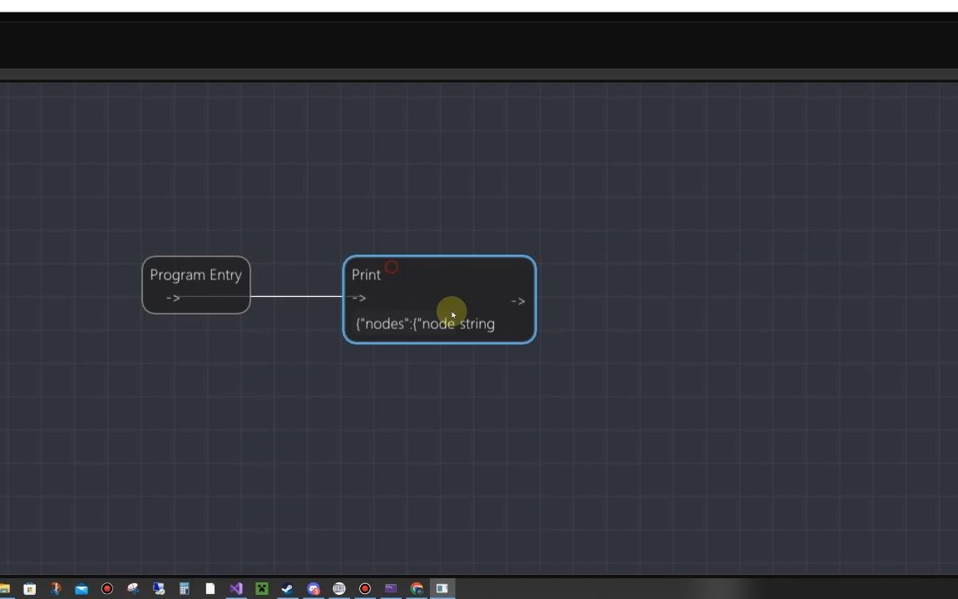Switch to Steam in the taskbar
The width and height of the screenshot is (958, 599).
tap(287, 589)
